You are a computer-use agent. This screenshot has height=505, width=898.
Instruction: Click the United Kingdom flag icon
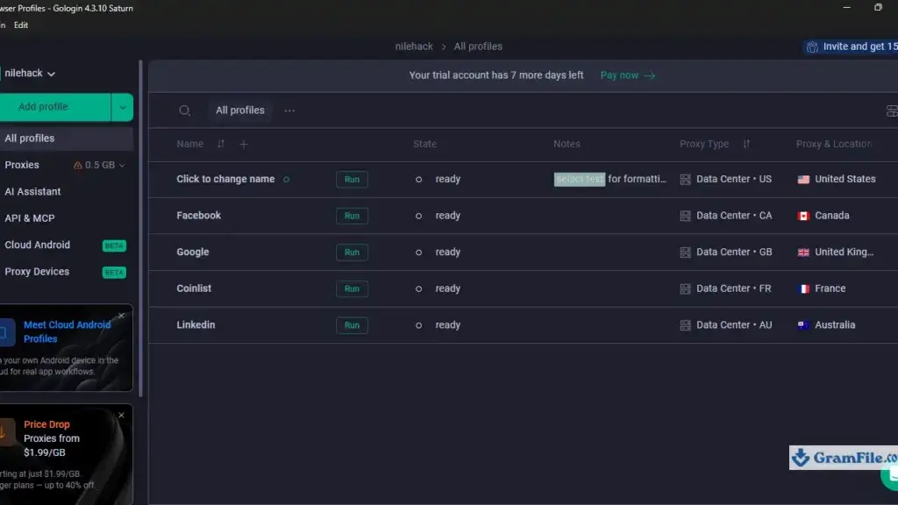point(803,252)
